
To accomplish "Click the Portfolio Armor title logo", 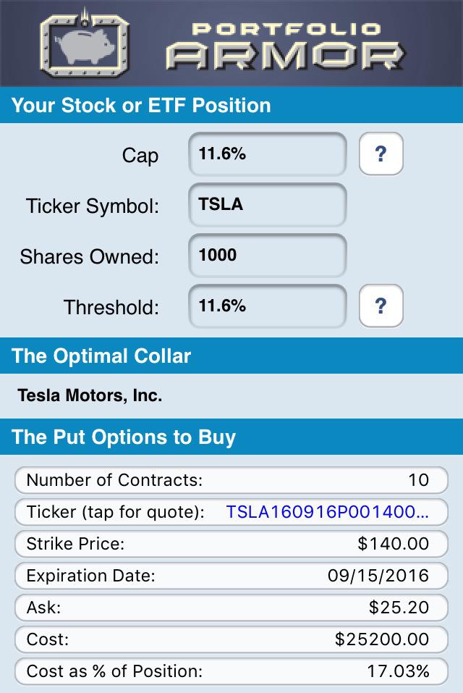I will (x=285, y=46).
